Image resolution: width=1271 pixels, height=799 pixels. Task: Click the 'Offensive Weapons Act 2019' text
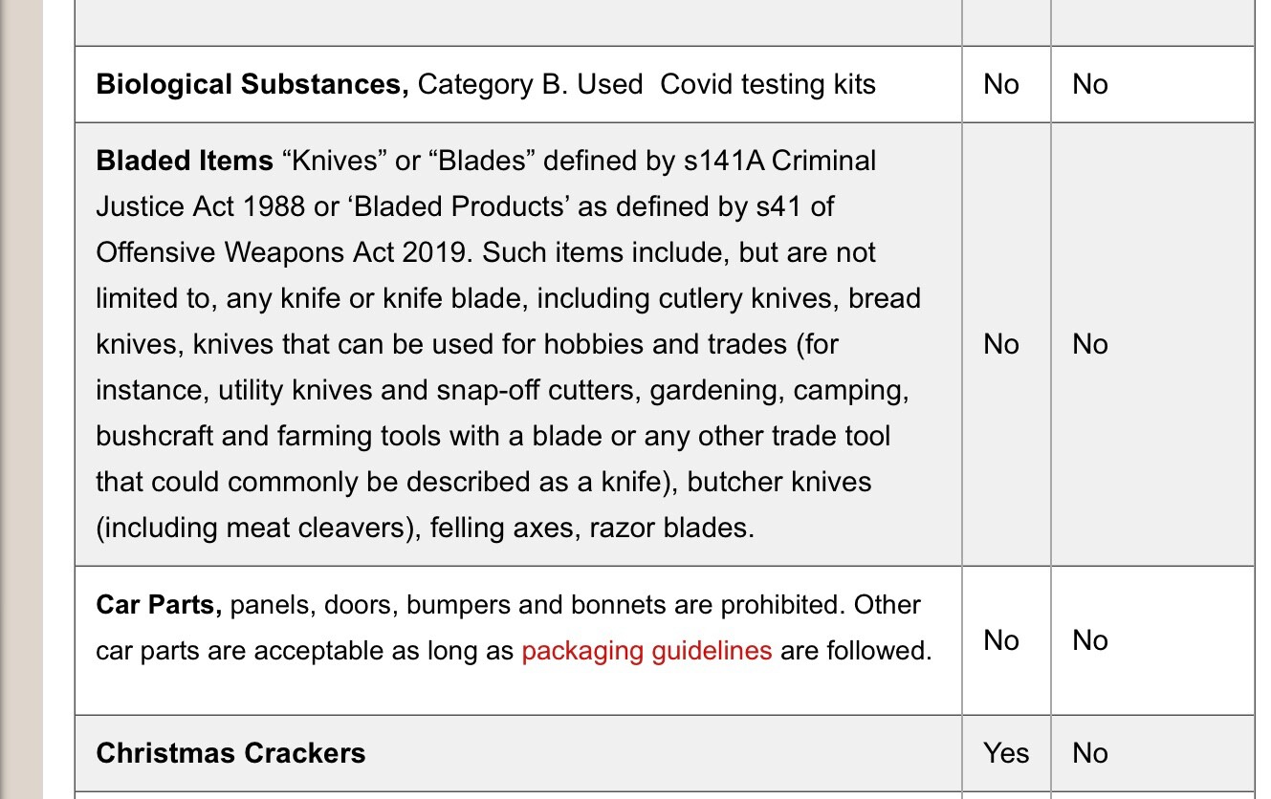(285, 252)
